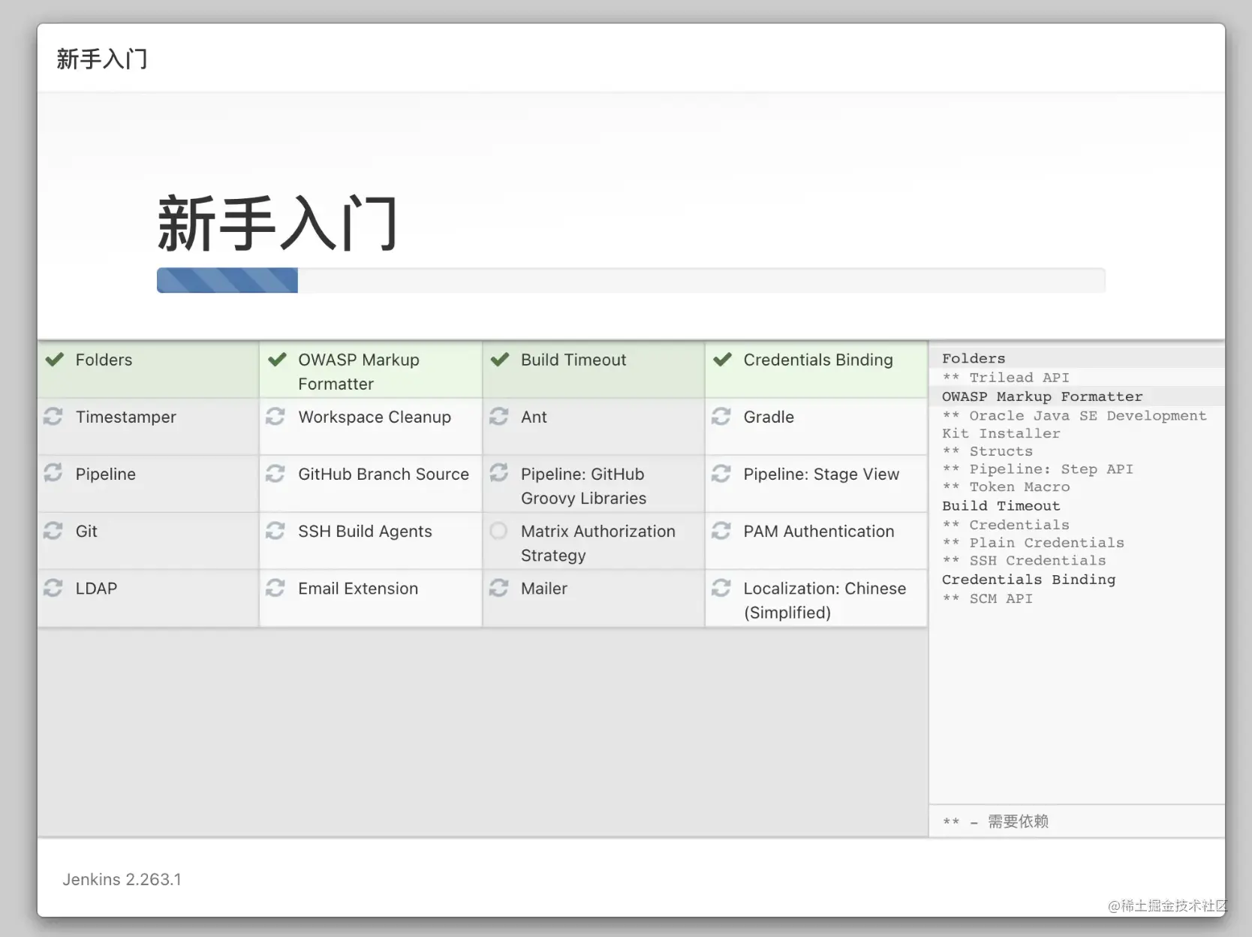The width and height of the screenshot is (1252, 937).
Task: Click sync icon beside Pipeline: Stage View
Action: (721, 473)
